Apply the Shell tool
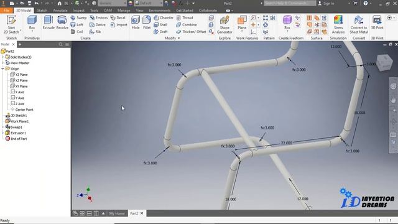 click(x=160, y=25)
